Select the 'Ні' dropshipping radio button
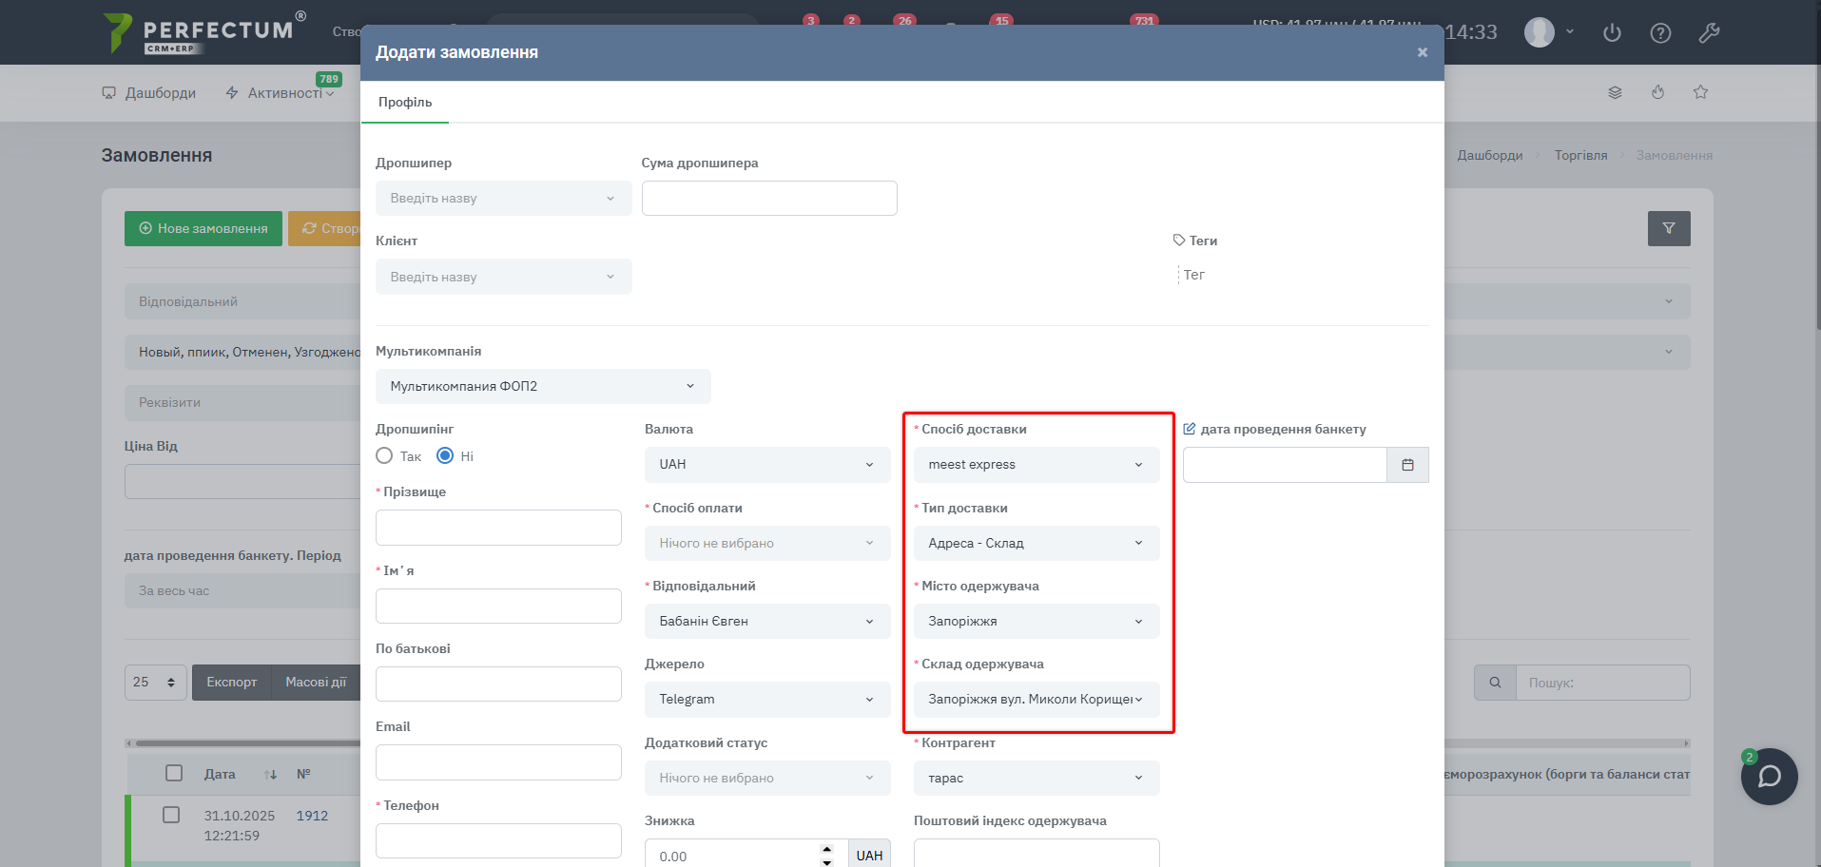This screenshot has height=867, width=1821. click(445, 456)
